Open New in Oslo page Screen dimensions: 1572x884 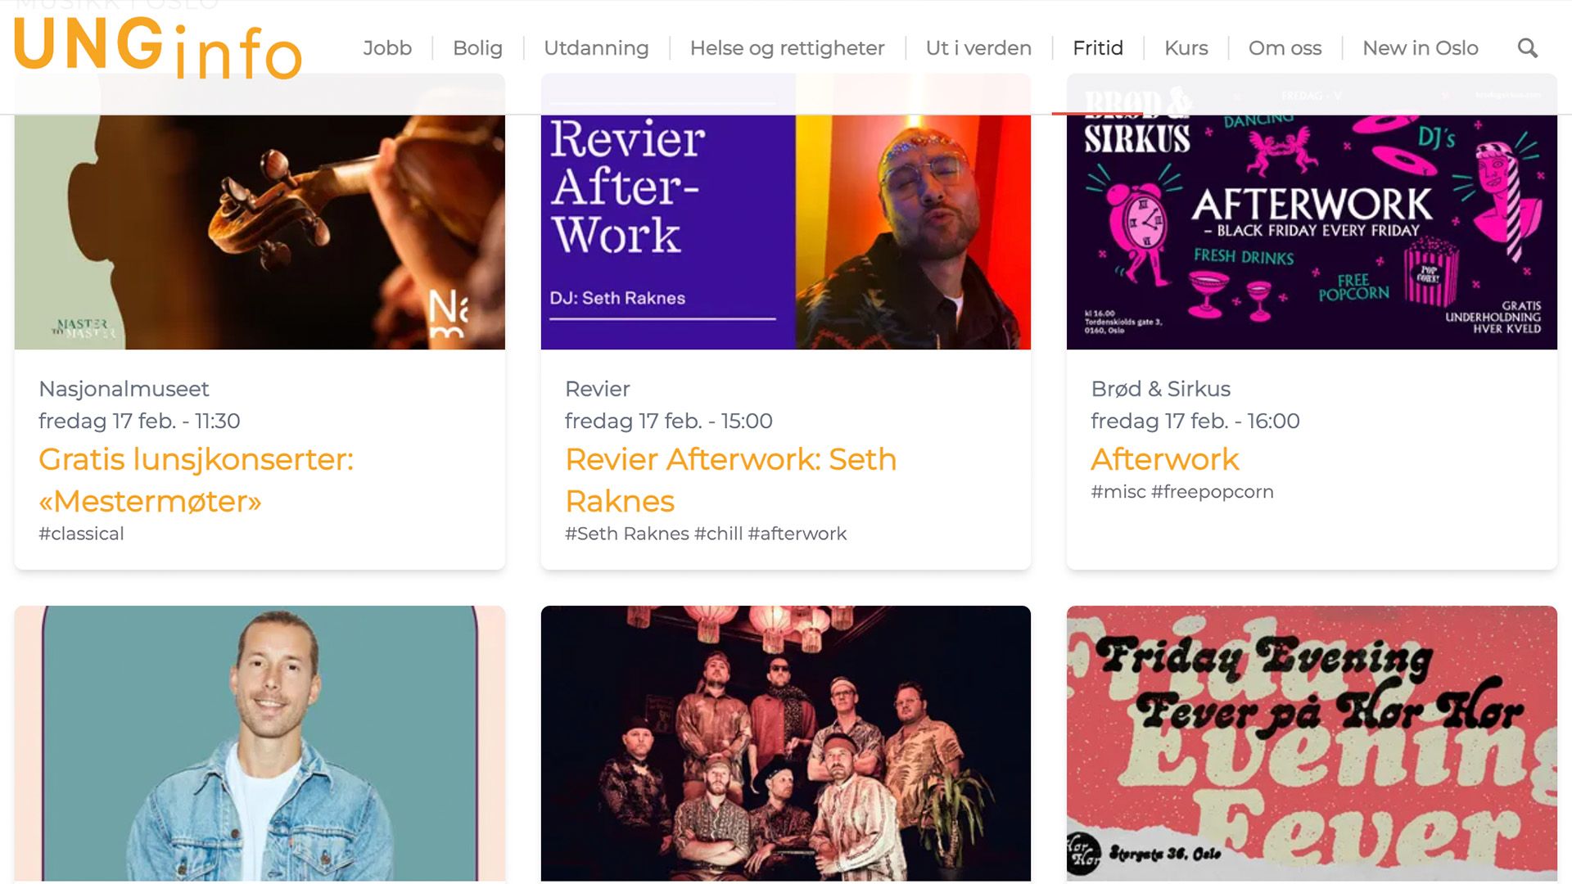(x=1420, y=48)
